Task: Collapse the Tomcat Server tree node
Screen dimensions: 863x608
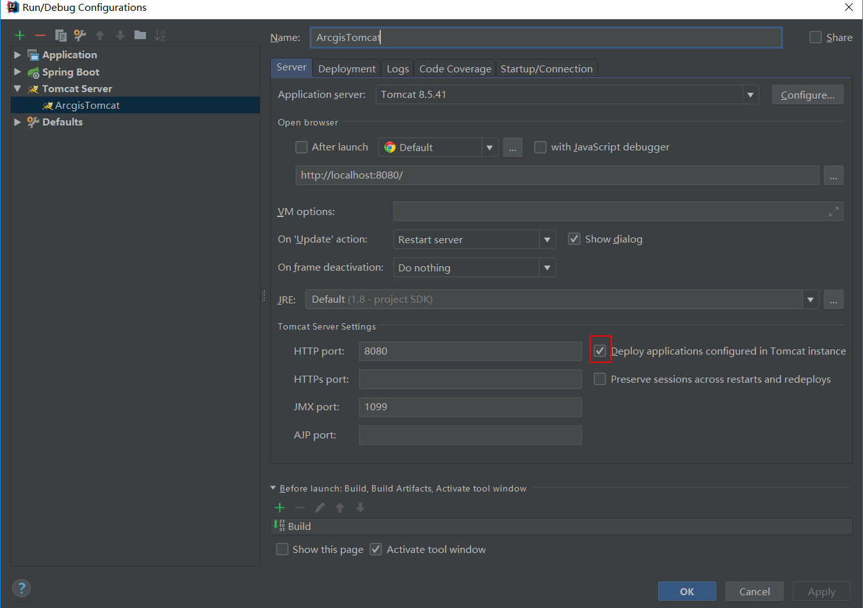Action: click(x=17, y=88)
